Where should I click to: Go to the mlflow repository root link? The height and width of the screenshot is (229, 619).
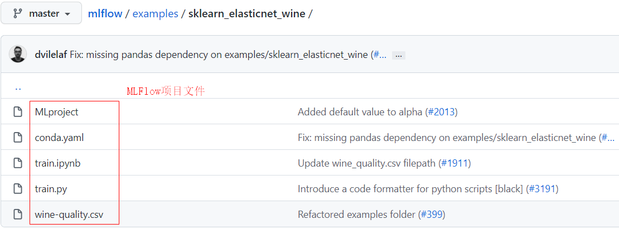pos(105,13)
